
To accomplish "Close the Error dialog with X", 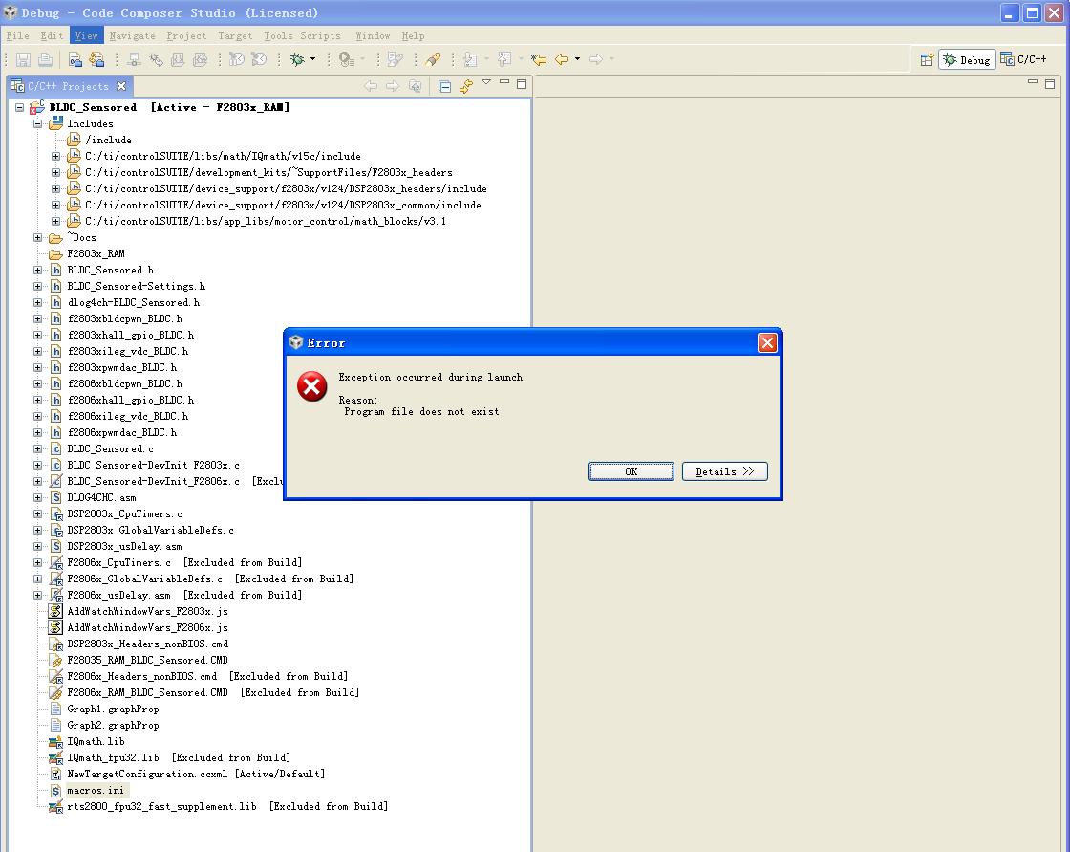I will coord(767,343).
